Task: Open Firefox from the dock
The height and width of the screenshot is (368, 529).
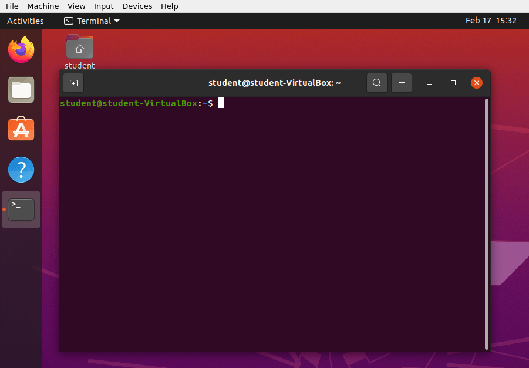Action: (21, 49)
